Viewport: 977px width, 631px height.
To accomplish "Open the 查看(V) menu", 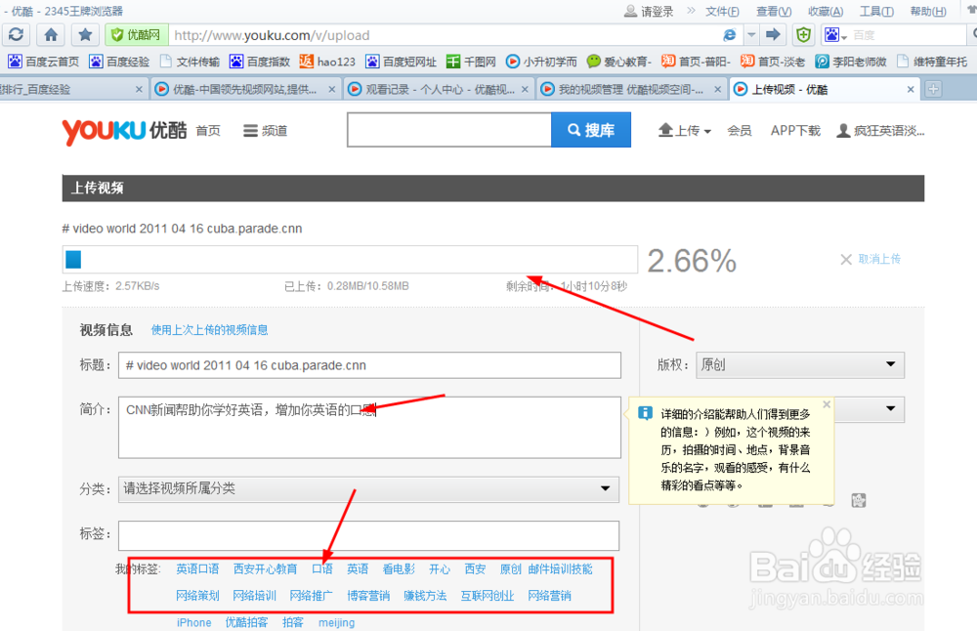I will 774,11.
